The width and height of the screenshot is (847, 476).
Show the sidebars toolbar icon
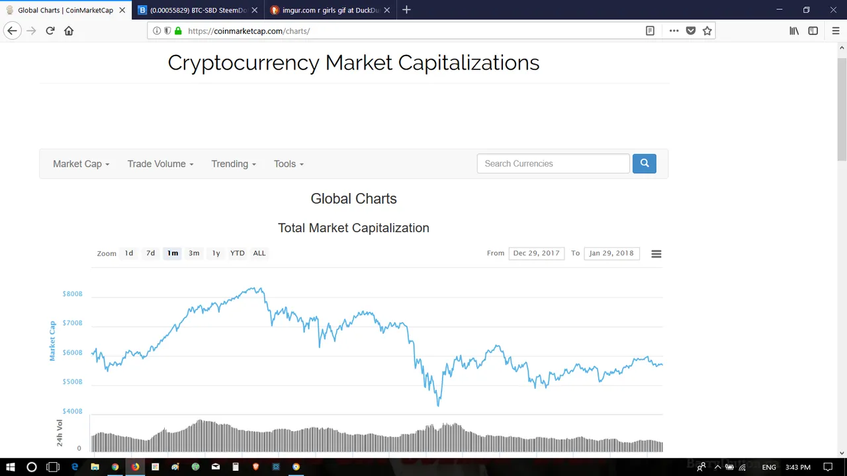[813, 30]
